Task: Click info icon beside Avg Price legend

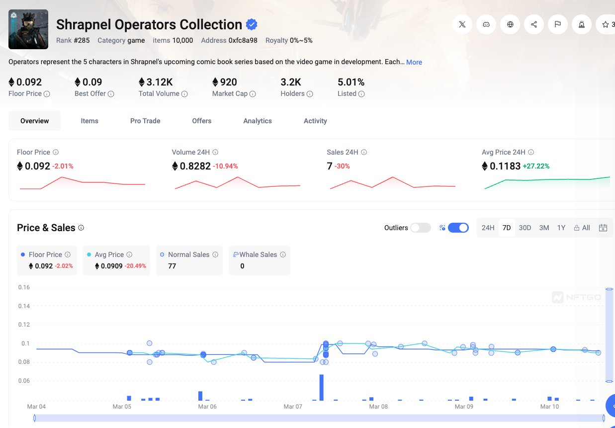Action: 129,255
